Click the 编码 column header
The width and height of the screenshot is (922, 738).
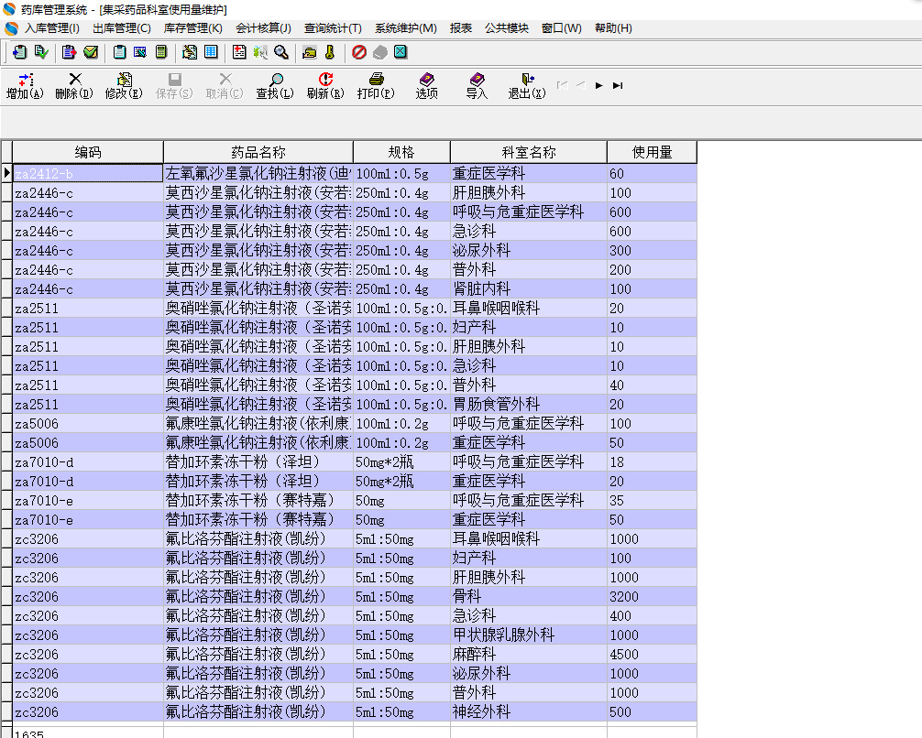[x=88, y=152]
